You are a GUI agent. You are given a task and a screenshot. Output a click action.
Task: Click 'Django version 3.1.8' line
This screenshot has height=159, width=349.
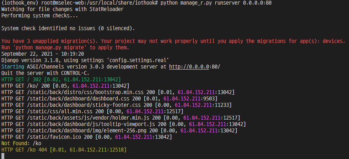85,60
